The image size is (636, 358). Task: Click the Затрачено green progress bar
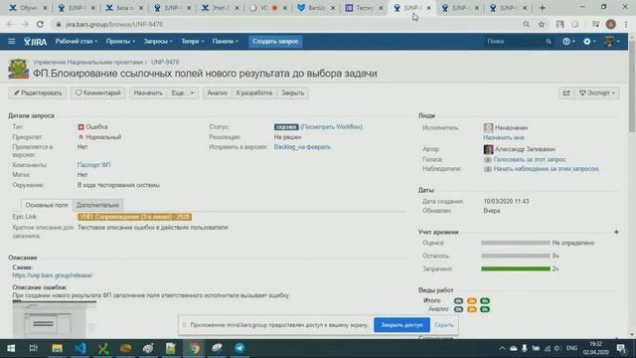coord(516,269)
